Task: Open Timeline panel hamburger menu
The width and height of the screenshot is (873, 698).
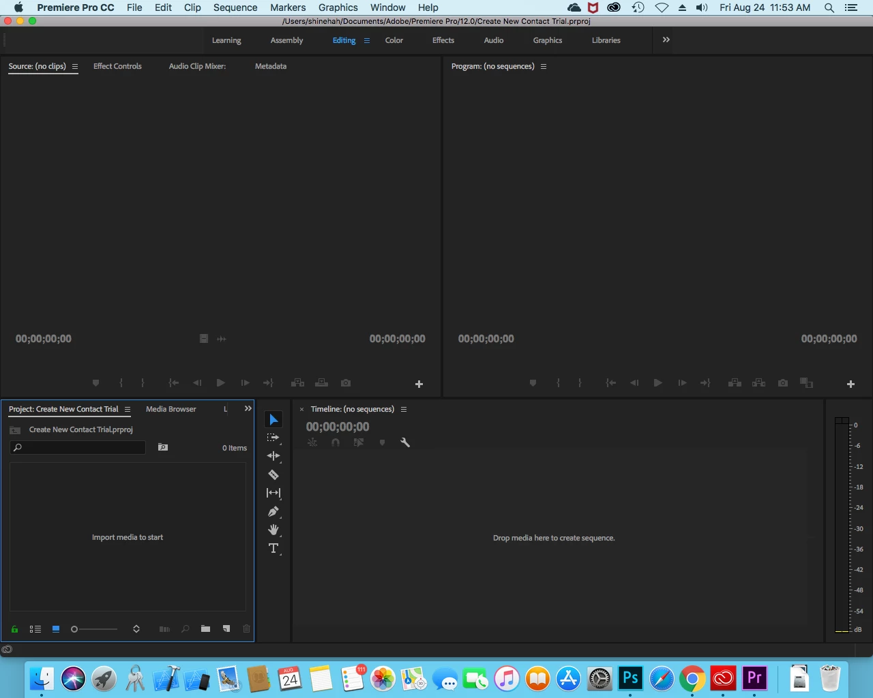Action: click(x=404, y=410)
